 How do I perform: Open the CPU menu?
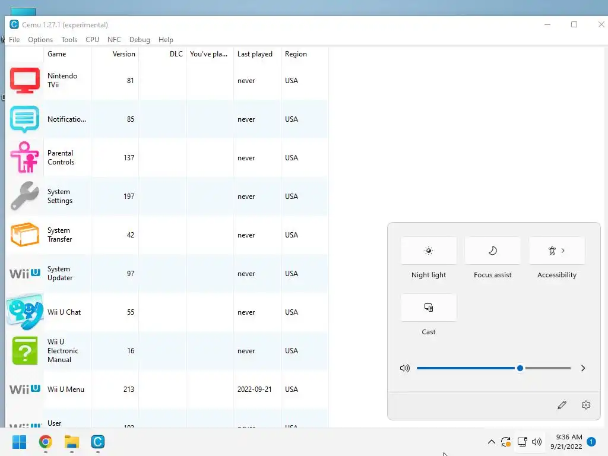92,40
